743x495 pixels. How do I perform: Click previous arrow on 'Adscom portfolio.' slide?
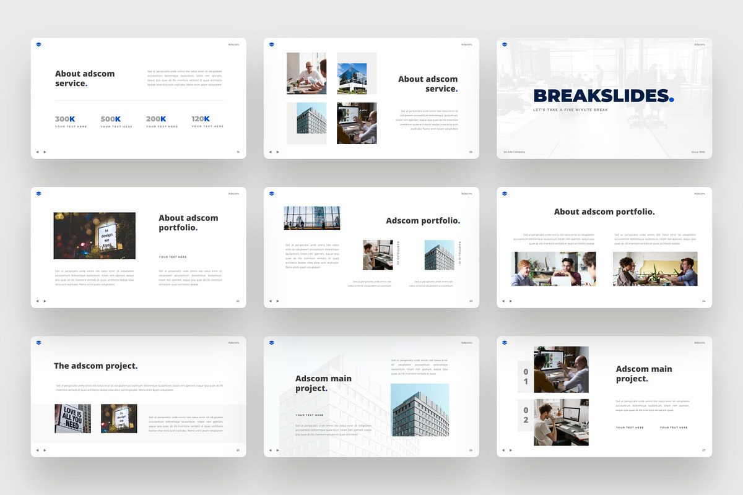270,301
